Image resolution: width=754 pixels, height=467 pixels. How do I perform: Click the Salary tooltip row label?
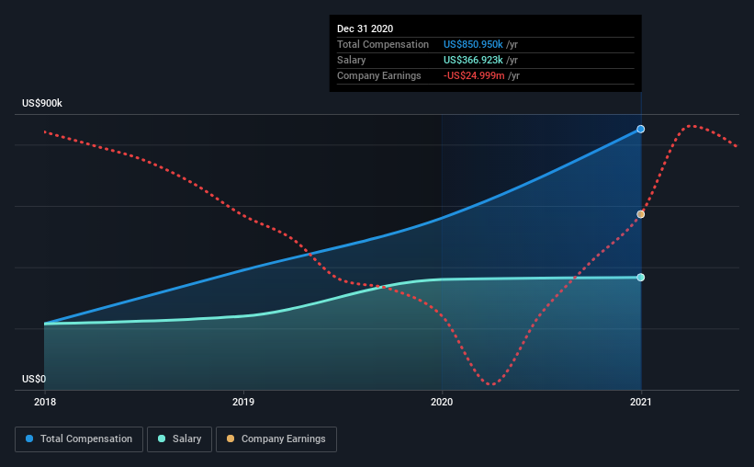point(351,60)
